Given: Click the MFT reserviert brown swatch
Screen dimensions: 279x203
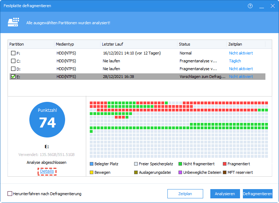Looking at the screenshot, I should point(225,172).
